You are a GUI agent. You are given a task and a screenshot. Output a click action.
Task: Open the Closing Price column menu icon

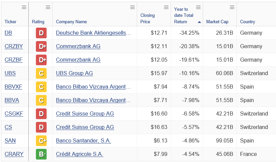coord(166,7)
